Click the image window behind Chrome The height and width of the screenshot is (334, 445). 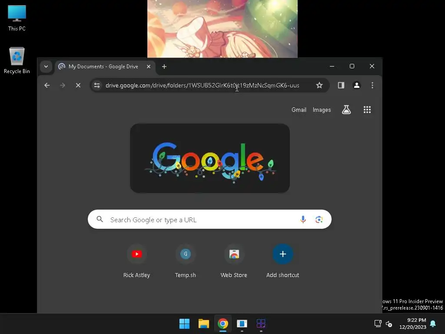tap(222, 28)
